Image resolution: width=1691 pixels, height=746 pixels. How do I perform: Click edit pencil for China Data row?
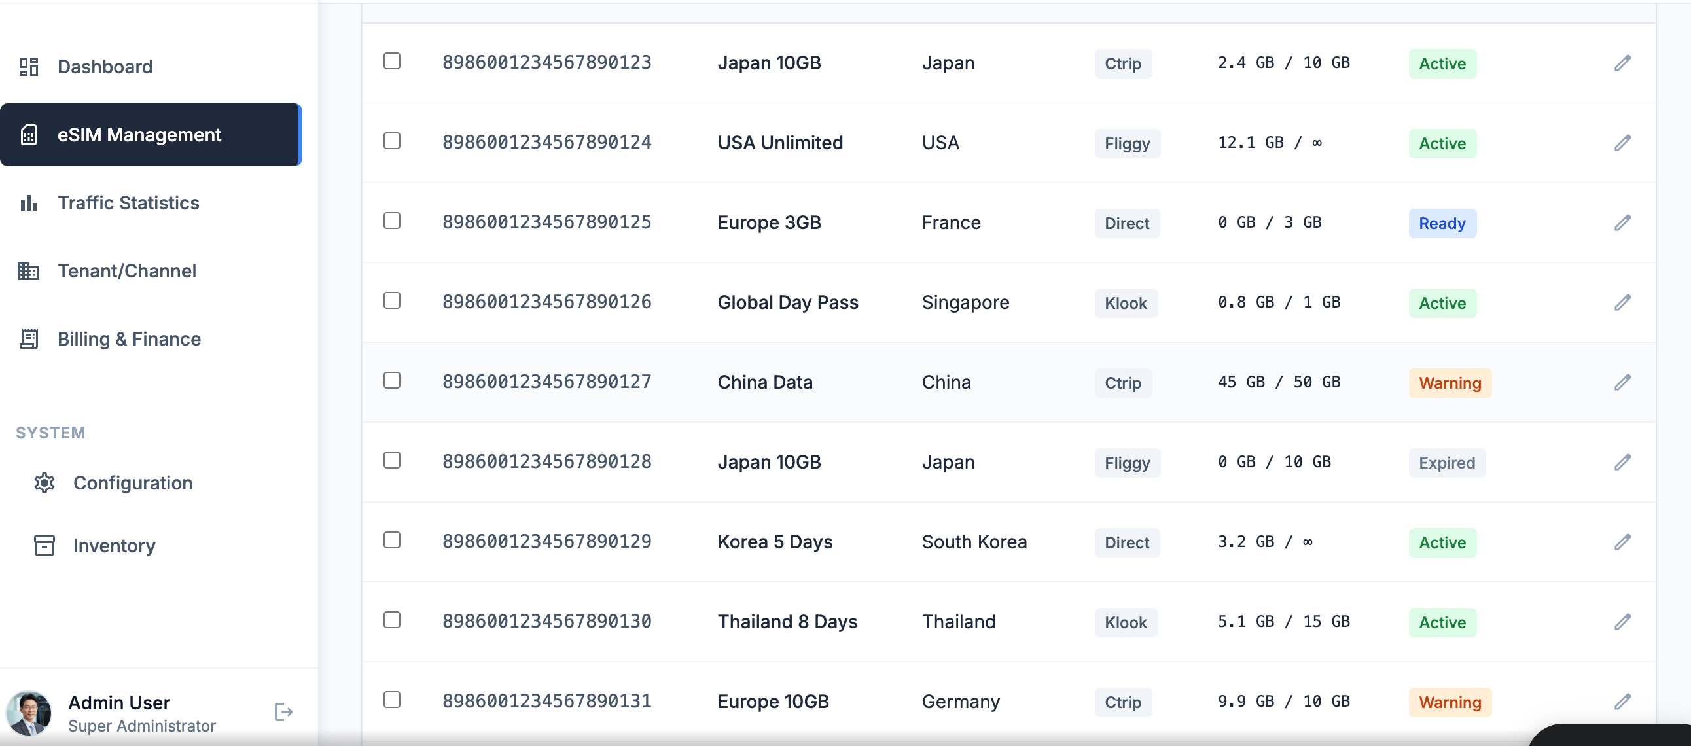1622,382
